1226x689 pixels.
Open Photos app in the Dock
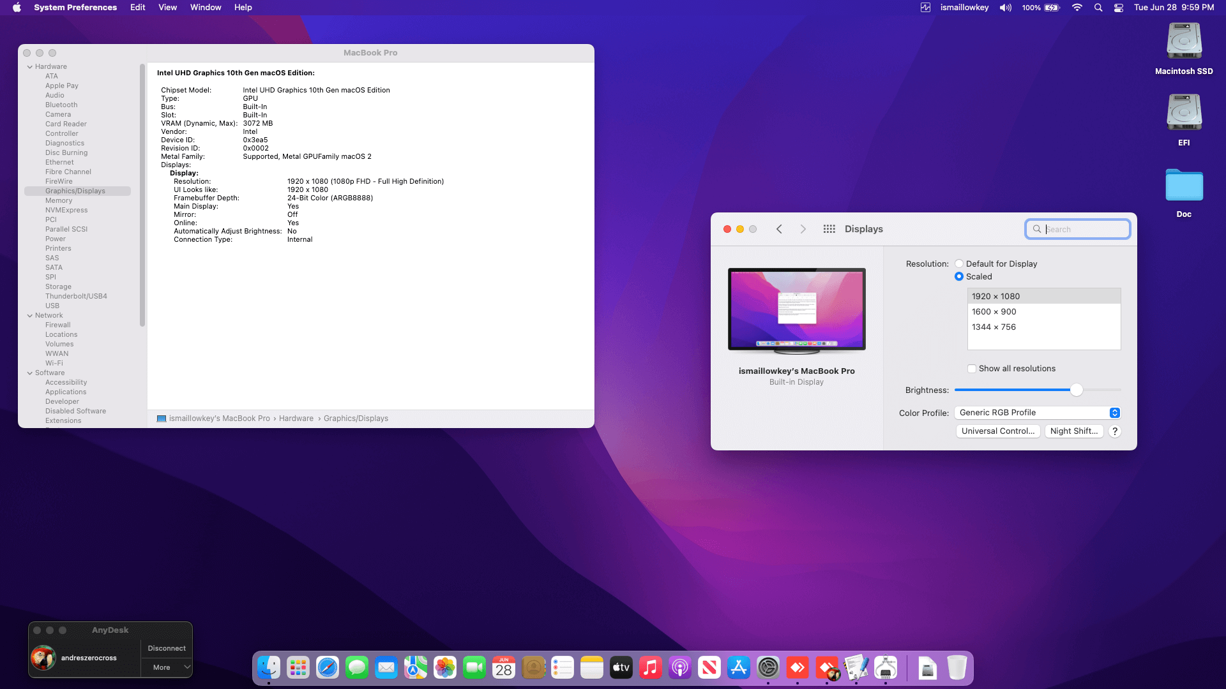(x=445, y=668)
